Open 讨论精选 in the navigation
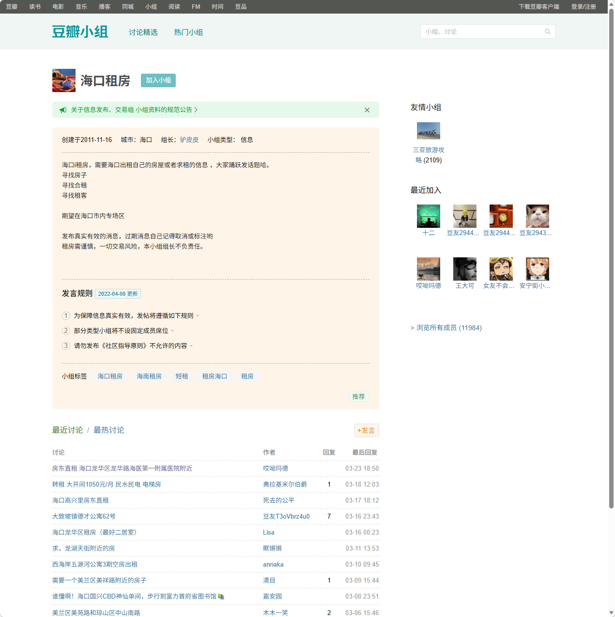The image size is (615, 617). tap(143, 32)
